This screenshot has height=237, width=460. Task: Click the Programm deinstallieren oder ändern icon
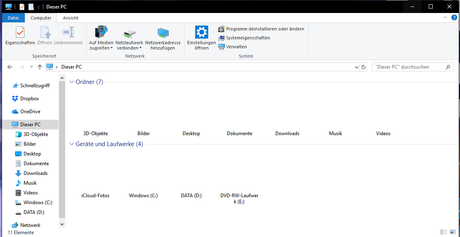[x=222, y=29]
